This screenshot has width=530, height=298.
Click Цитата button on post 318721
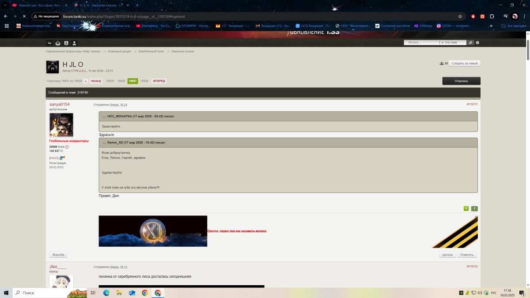click(447, 255)
